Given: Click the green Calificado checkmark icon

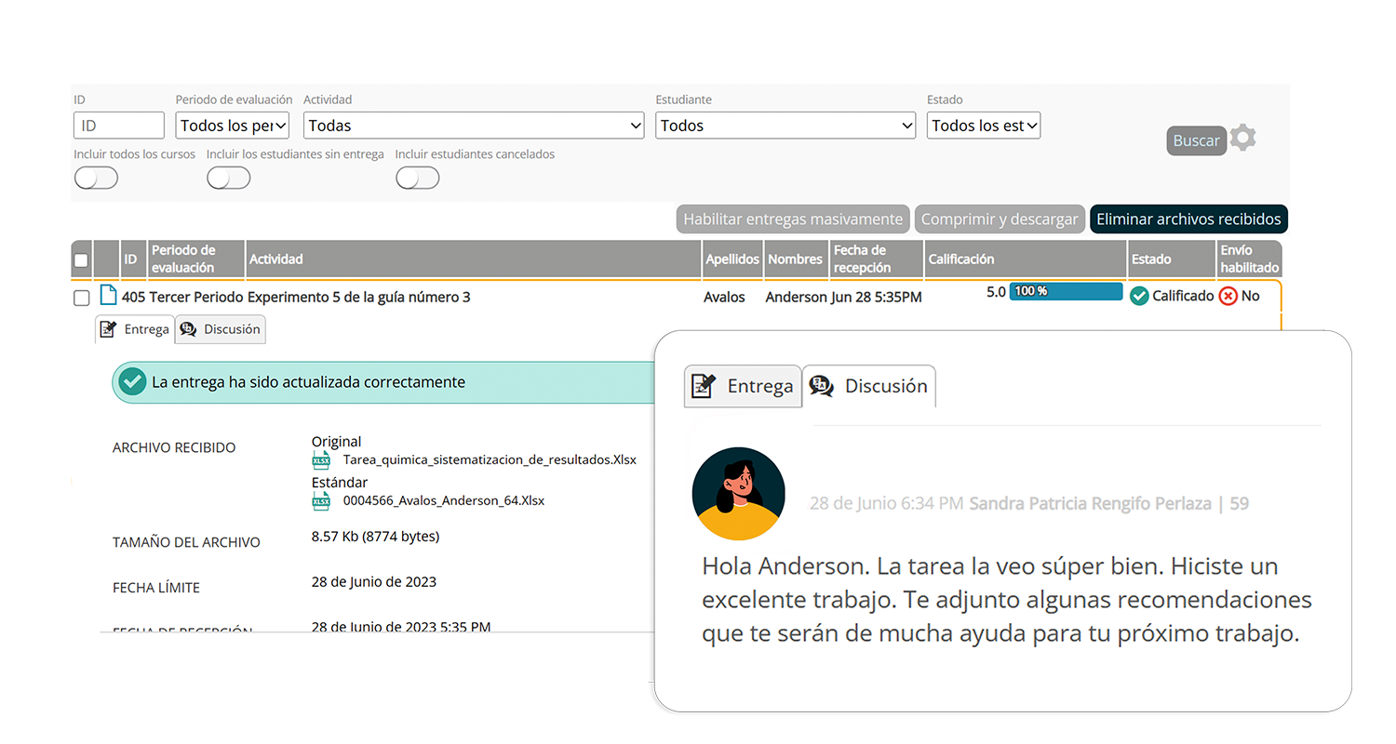Looking at the screenshot, I should (x=1139, y=296).
